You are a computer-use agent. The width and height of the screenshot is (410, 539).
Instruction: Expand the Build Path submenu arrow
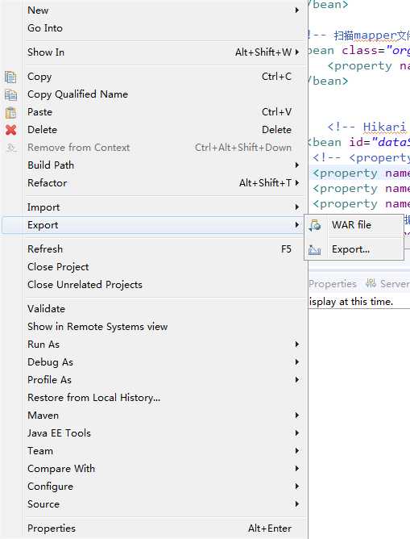(297, 165)
